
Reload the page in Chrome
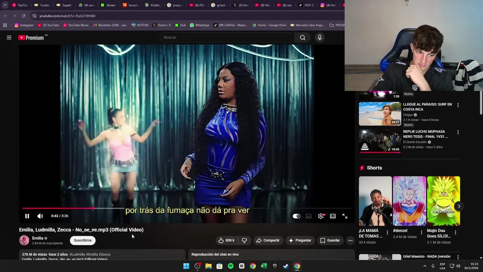point(23,16)
